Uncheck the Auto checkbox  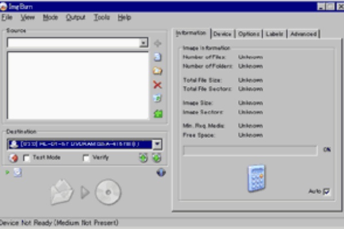coord(327,192)
